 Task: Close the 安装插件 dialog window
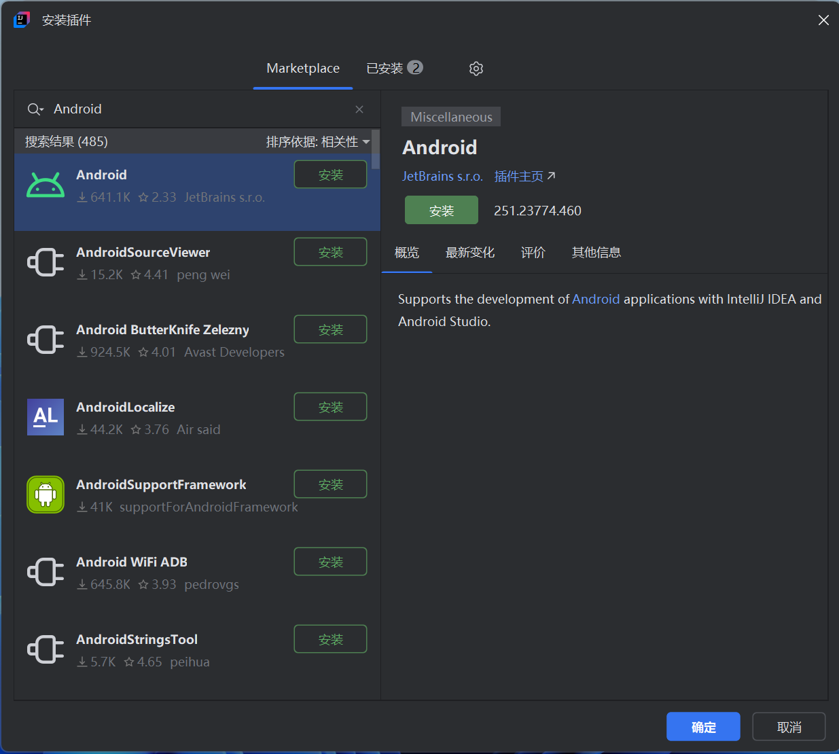click(823, 20)
